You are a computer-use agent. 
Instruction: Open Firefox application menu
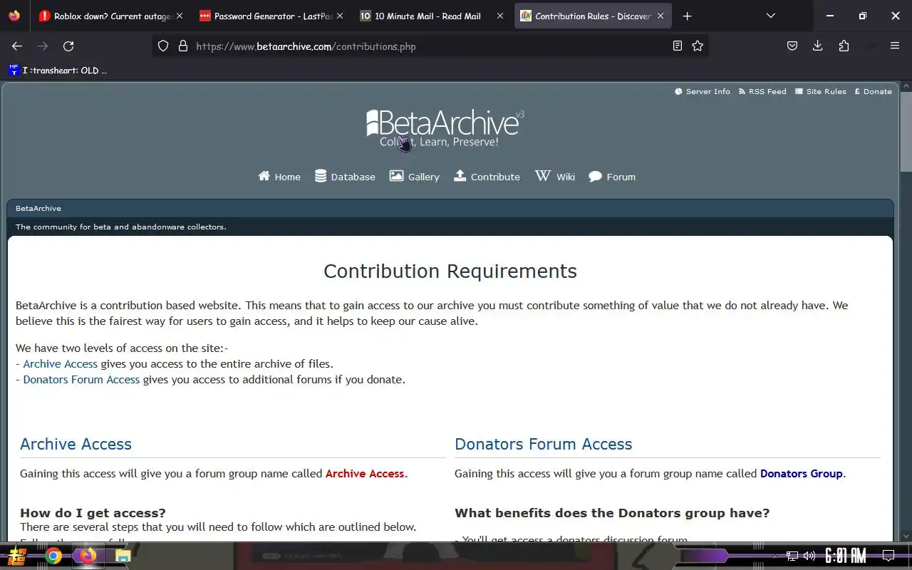click(x=895, y=46)
